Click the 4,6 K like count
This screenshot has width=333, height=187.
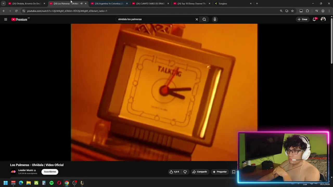pyautogui.click(x=177, y=172)
